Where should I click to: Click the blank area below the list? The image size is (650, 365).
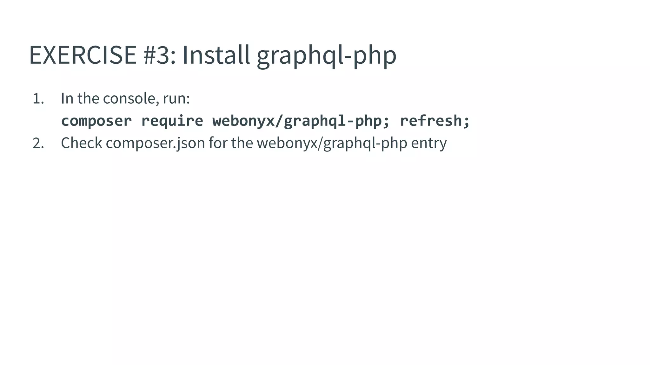(x=325, y=253)
